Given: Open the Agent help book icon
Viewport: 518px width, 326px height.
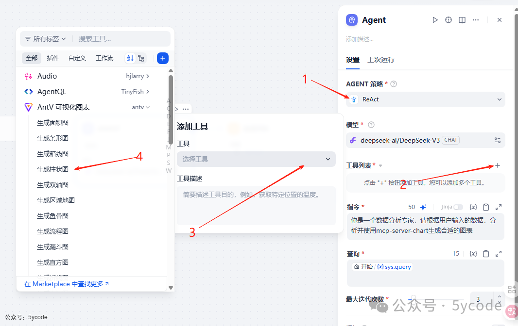Looking at the screenshot, I should click(x=462, y=20).
